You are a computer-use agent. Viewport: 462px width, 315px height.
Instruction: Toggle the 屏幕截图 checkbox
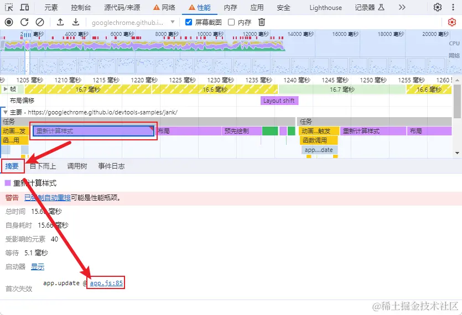[189, 22]
